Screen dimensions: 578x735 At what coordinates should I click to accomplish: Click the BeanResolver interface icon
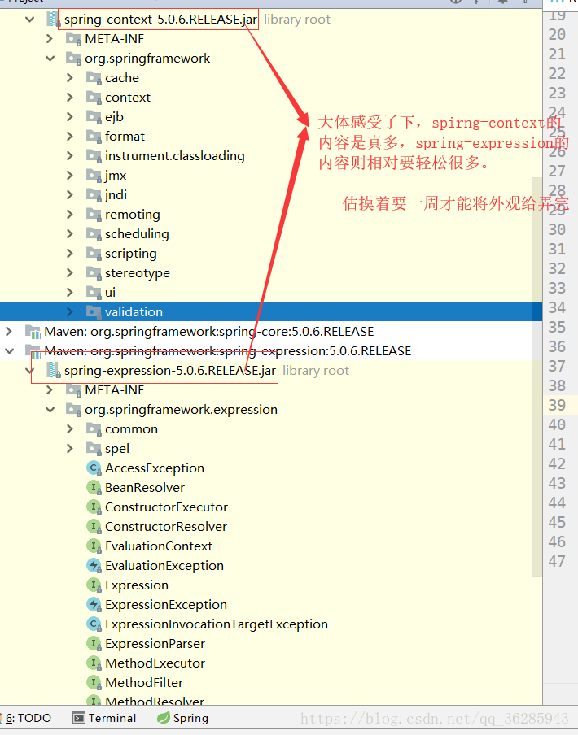(94, 488)
